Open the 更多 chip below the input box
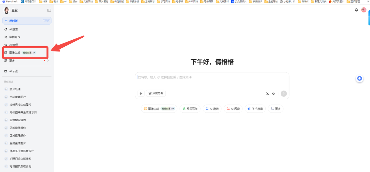 [x=276, y=109]
